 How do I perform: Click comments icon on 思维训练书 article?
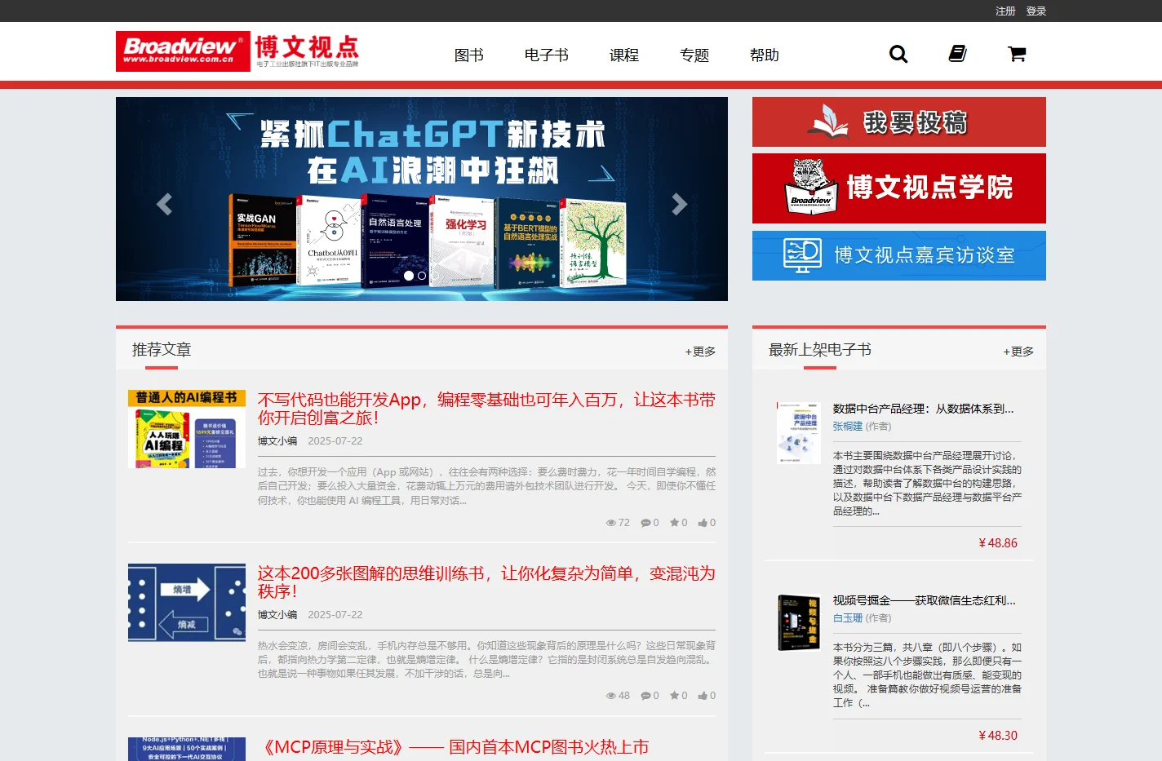click(x=645, y=696)
